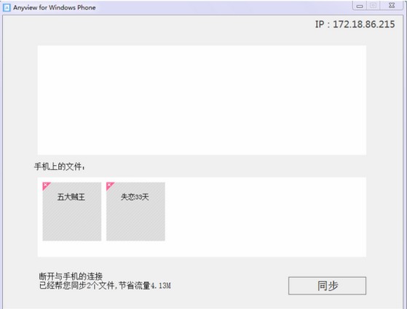Click the 节省流量4.13M saved traffic text
This screenshot has width=407, height=309.
coord(145,286)
